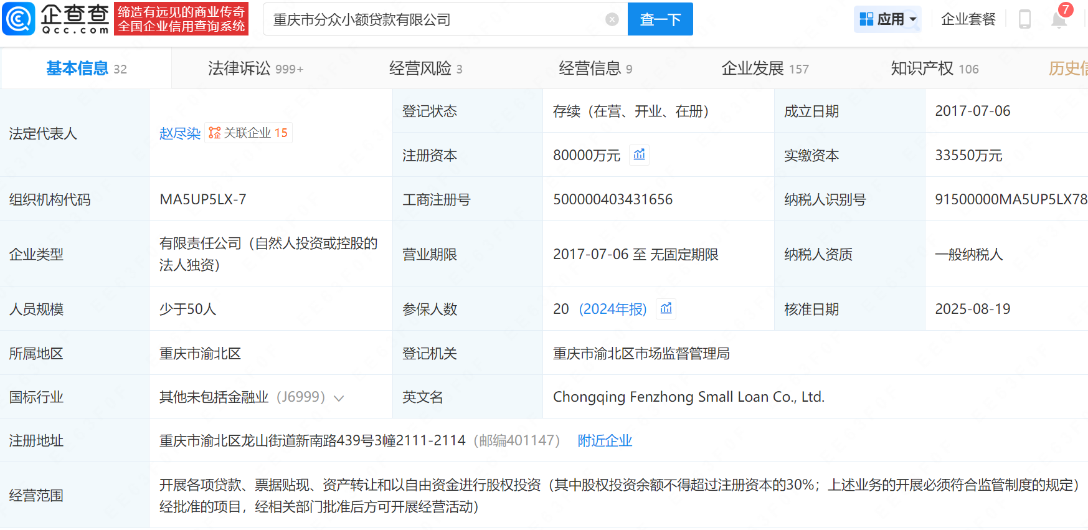Open the mobile app phone icon

coord(1024,19)
